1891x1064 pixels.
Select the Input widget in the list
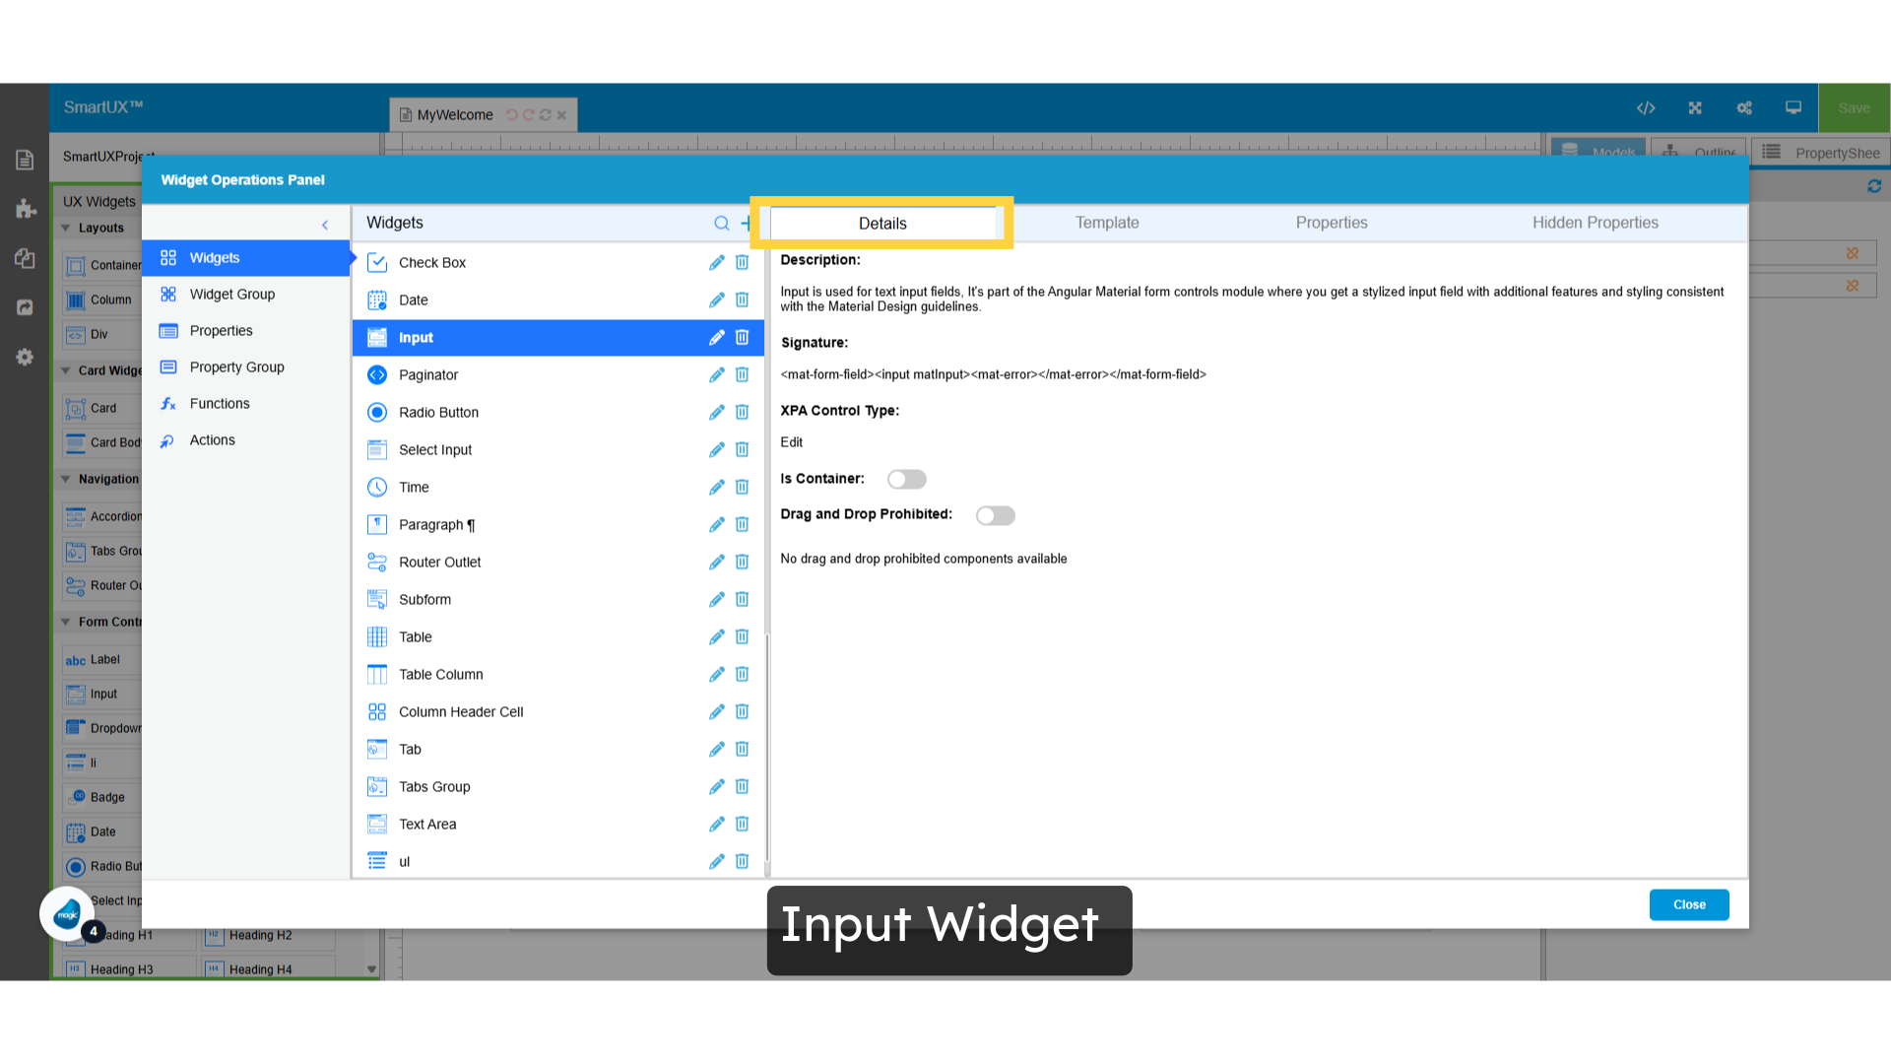point(416,337)
